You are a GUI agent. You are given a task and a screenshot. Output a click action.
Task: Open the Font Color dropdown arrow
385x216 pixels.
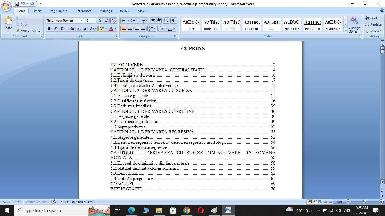point(115,29)
